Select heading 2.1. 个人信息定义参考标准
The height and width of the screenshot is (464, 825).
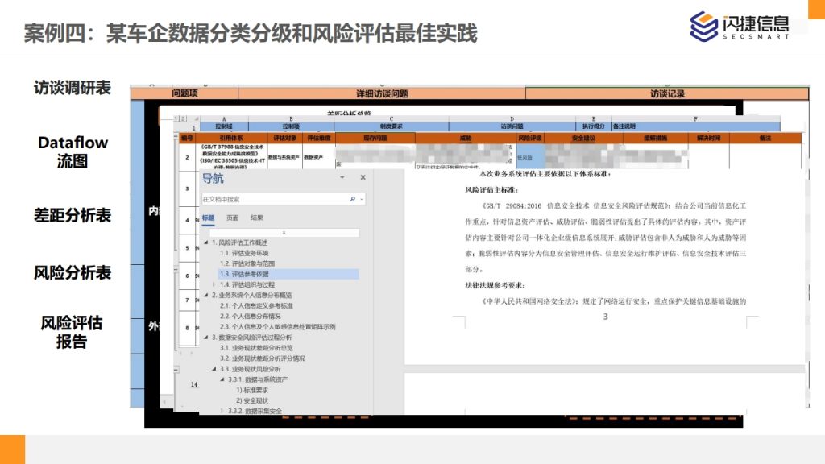(x=256, y=305)
